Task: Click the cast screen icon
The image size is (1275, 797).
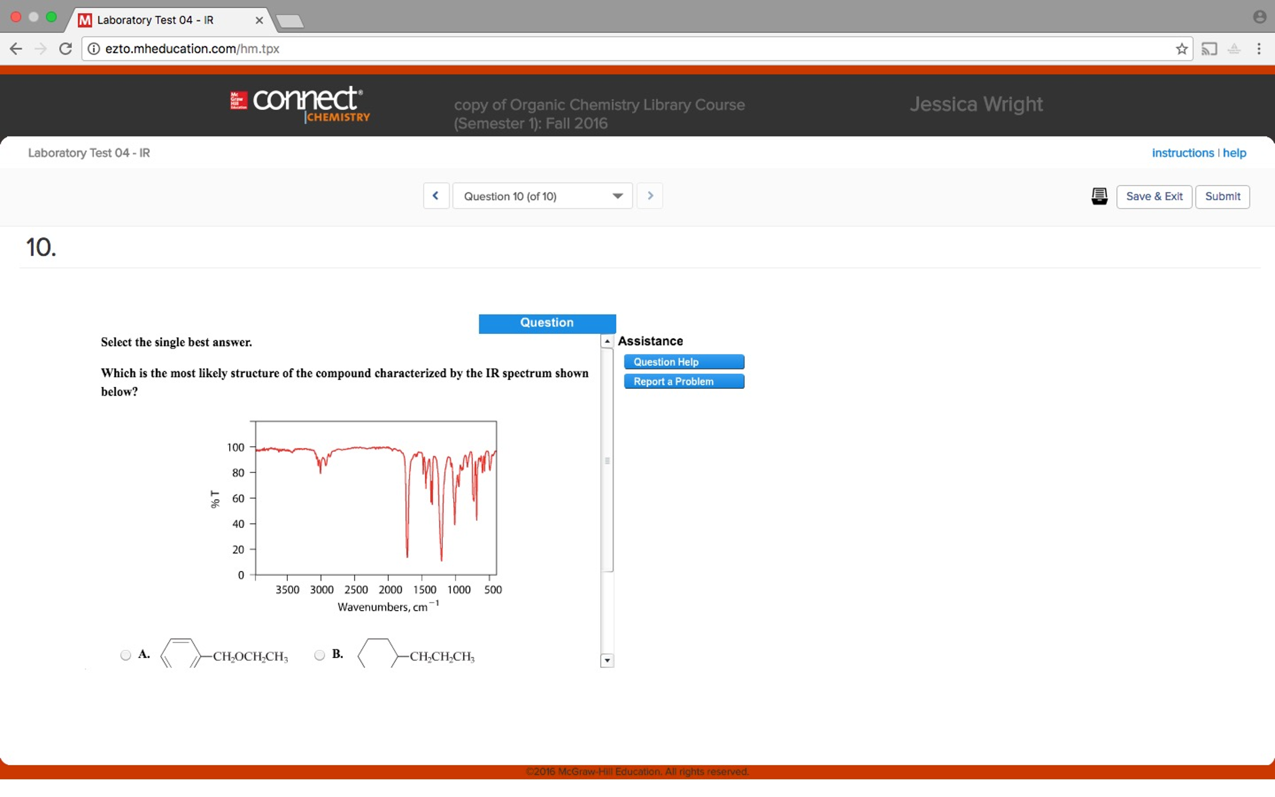Action: point(1209,49)
